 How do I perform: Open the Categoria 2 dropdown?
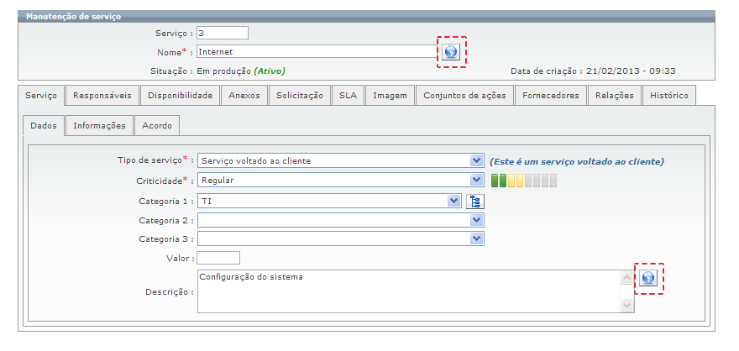click(x=341, y=221)
